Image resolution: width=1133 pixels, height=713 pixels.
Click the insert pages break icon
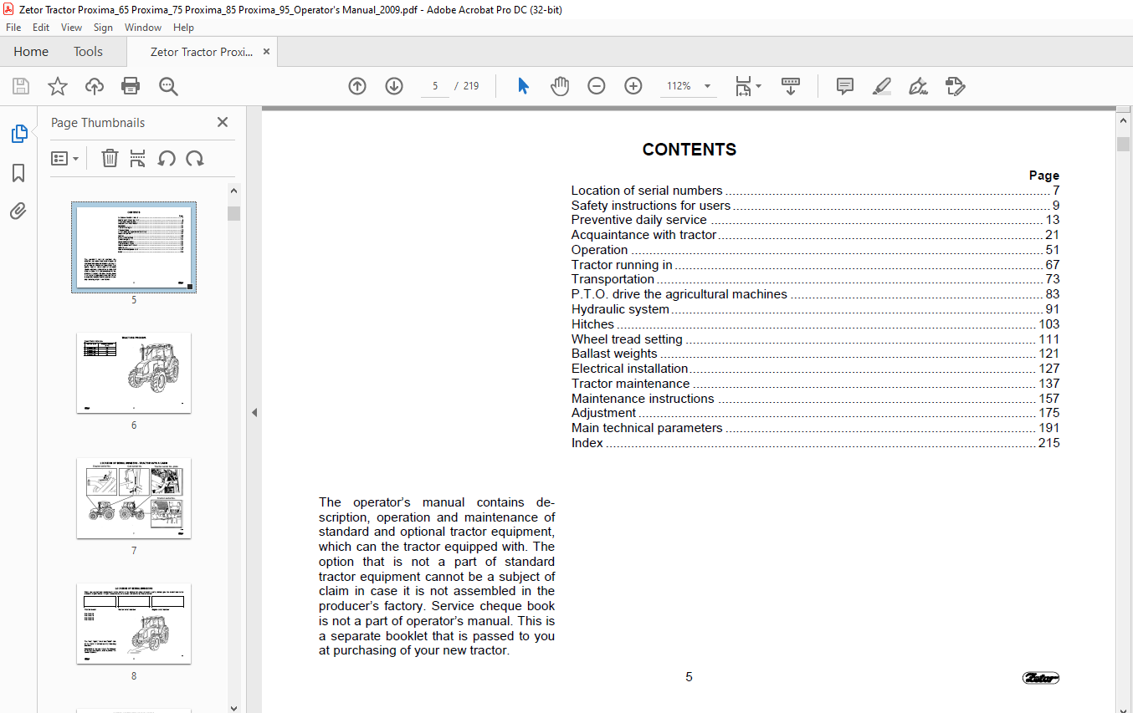(138, 158)
